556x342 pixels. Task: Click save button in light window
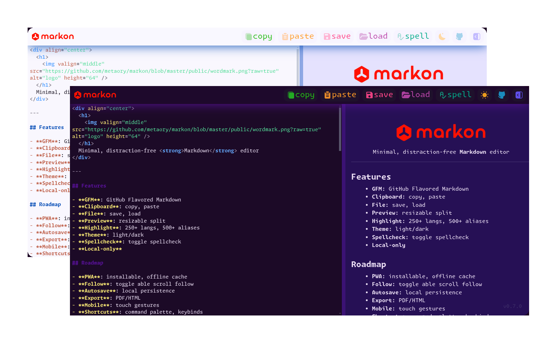point(337,37)
